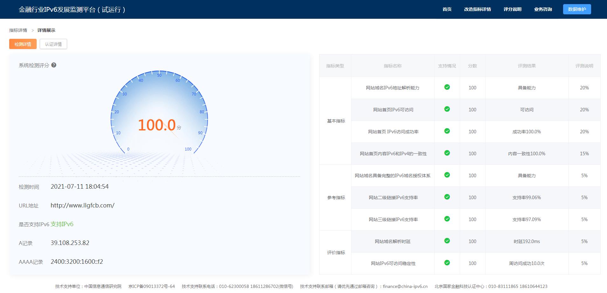
Task: Click the detection time 2021-07-11 18:04:54
Action: (79, 187)
